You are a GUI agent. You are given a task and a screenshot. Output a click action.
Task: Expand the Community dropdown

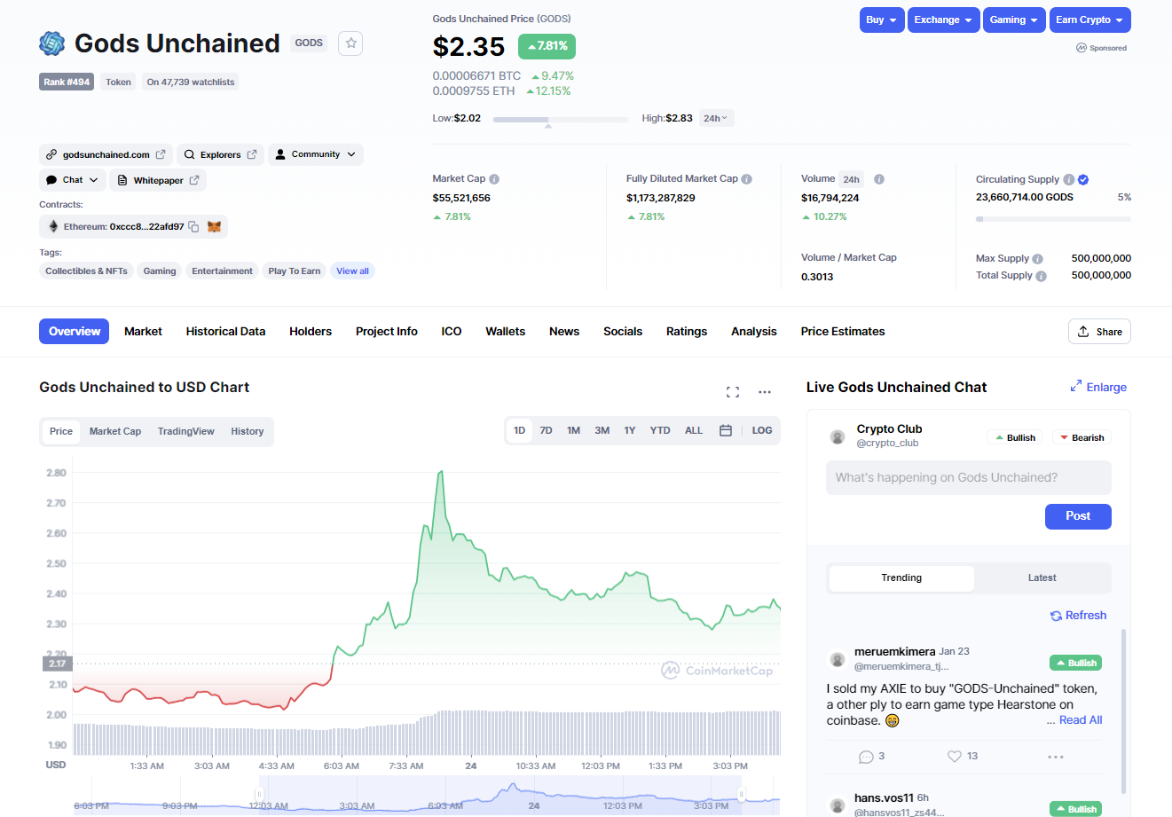click(x=316, y=154)
